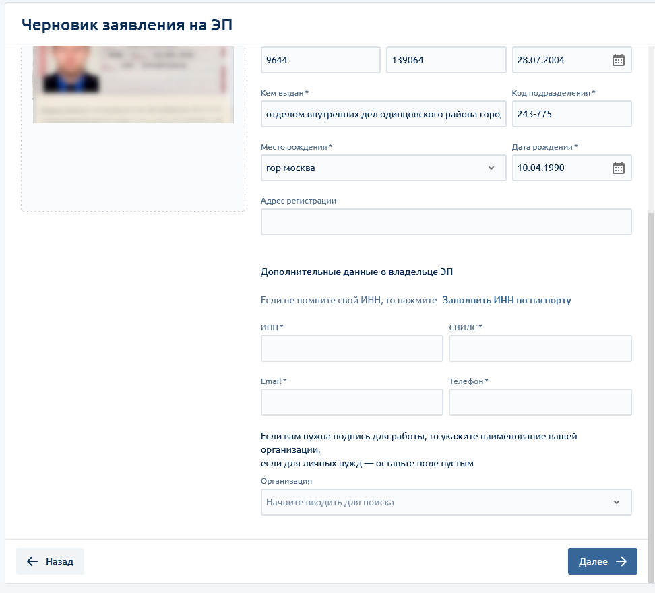This screenshot has height=593, width=655.
Task: Click the vertical page scrollbar
Action: pyautogui.click(x=650, y=371)
